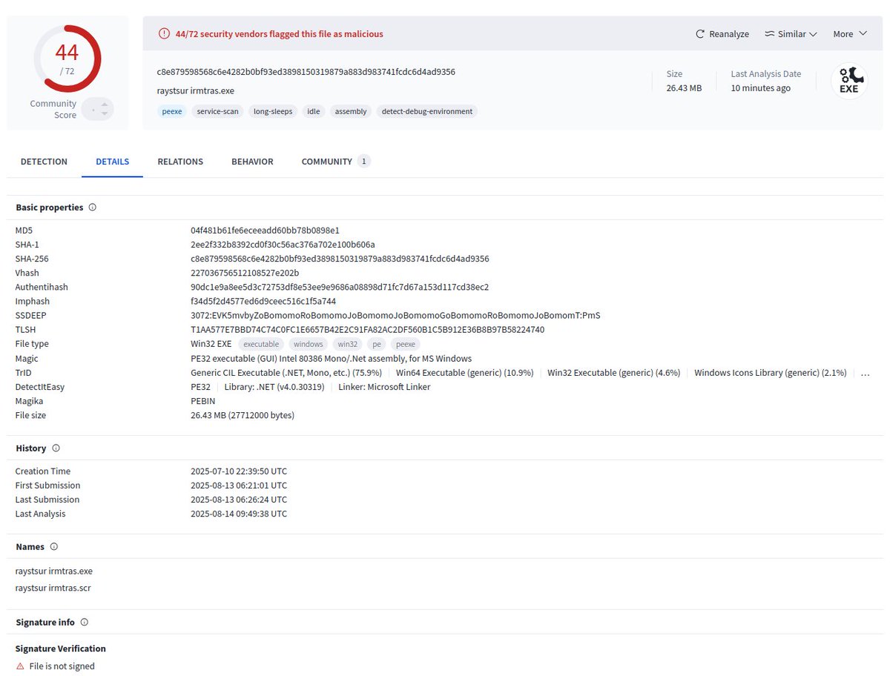Click the windows file type tag
This screenshot has width=890, height=676.
(x=308, y=344)
